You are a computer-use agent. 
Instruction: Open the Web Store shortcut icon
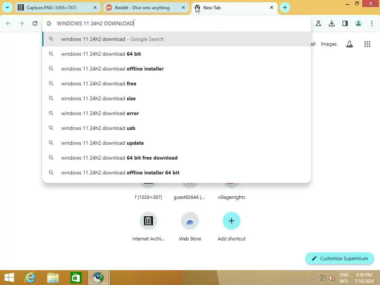pyautogui.click(x=190, y=221)
